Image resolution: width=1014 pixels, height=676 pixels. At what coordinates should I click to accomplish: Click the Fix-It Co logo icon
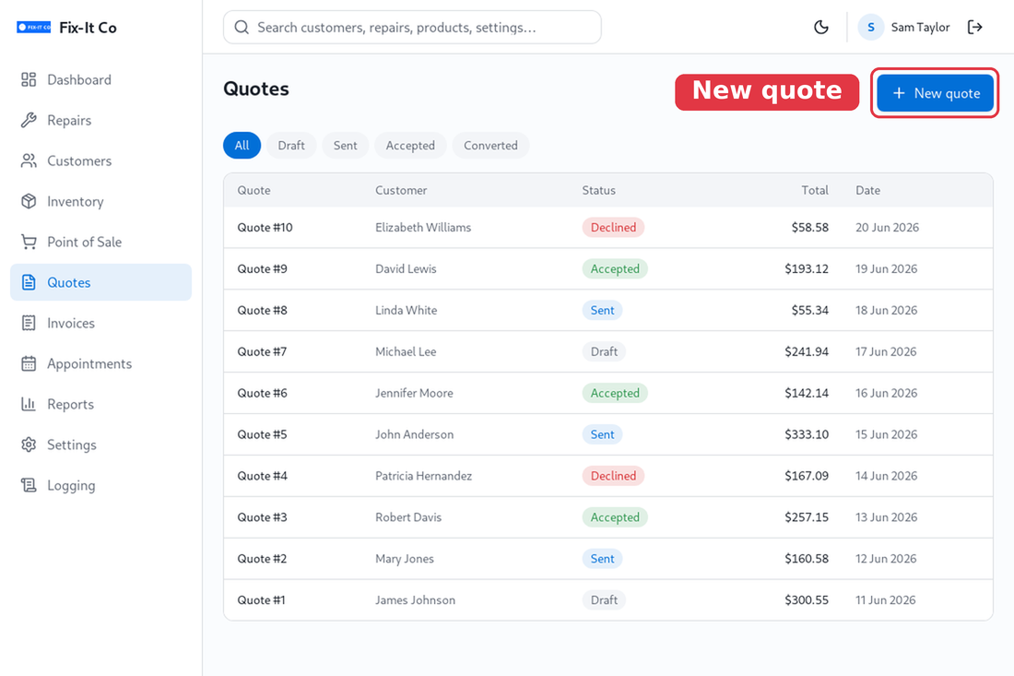click(33, 27)
